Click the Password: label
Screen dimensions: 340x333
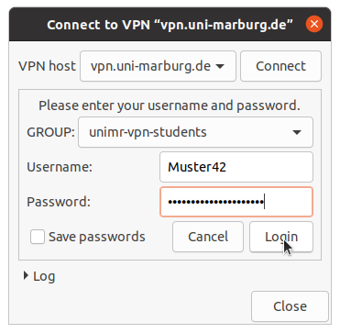click(x=59, y=202)
